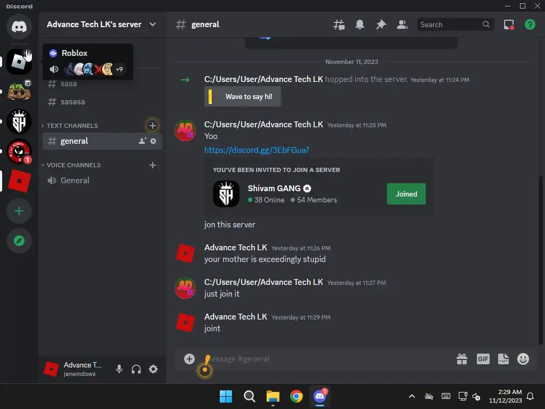This screenshot has height=409, width=545.
Task: Show pinned messages
Action: coord(381,24)
